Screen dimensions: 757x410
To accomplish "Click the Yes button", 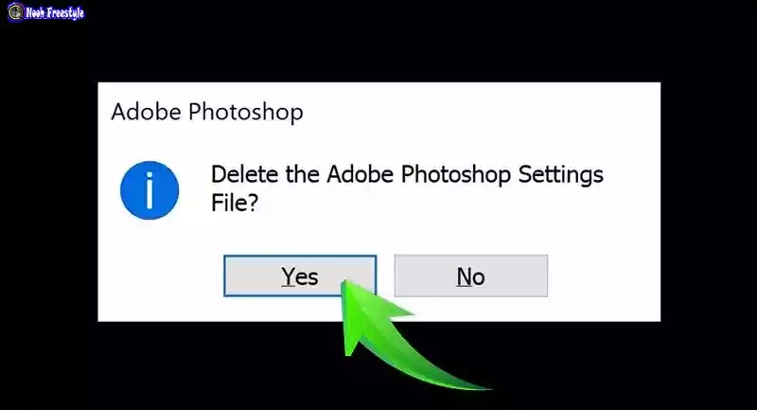I will (300, 276).
